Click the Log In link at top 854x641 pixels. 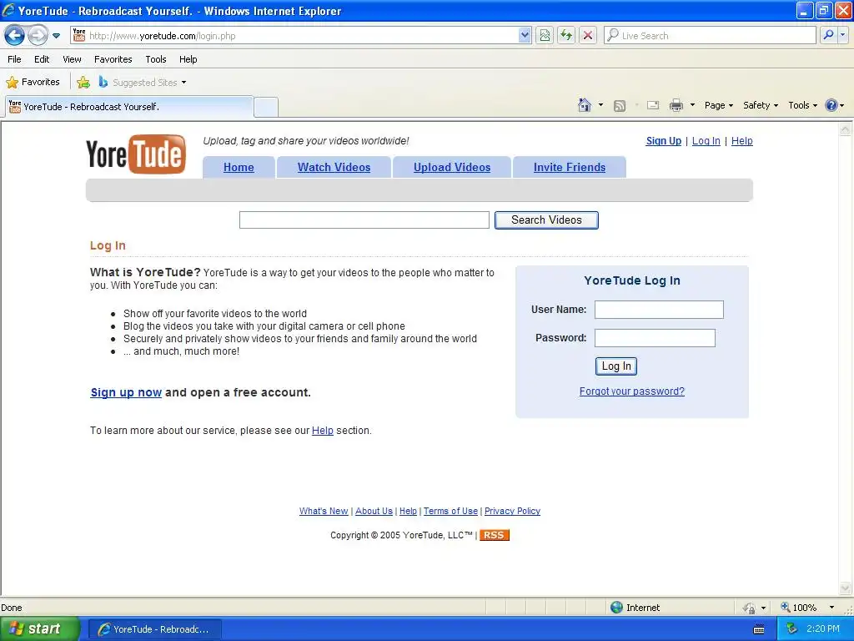point(706,140)
